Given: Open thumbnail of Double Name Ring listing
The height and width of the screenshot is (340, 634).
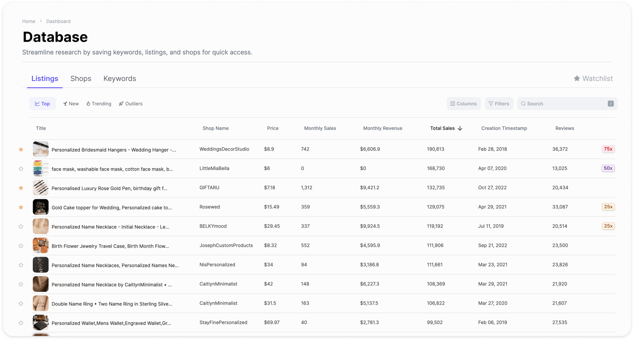Looking at the screenshot, I should coord(41,303).
